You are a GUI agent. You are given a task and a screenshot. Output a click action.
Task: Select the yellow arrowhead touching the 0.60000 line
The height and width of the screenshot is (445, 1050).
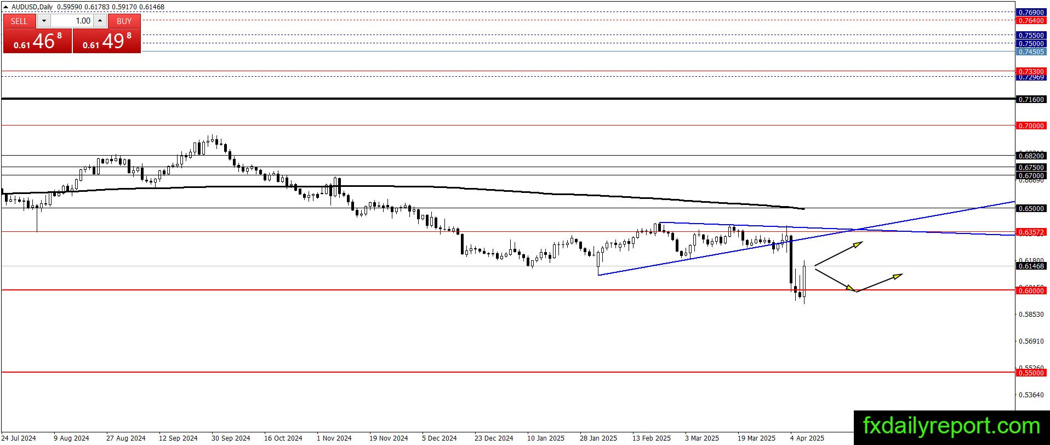pos(850,287)
